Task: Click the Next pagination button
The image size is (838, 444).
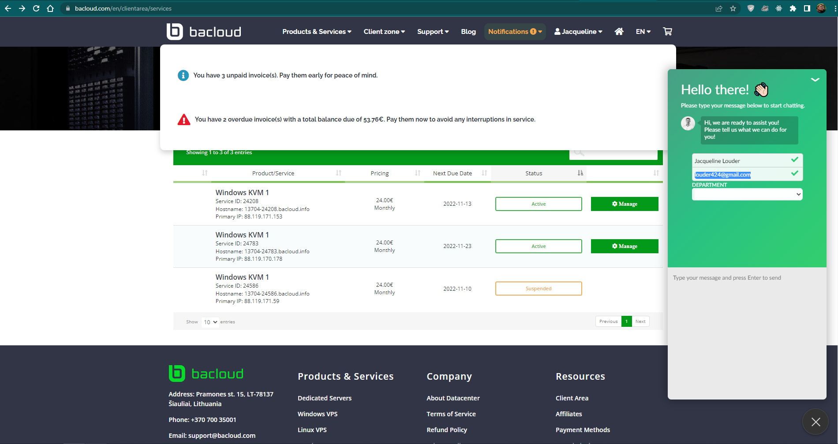Action: click(640, 322)
